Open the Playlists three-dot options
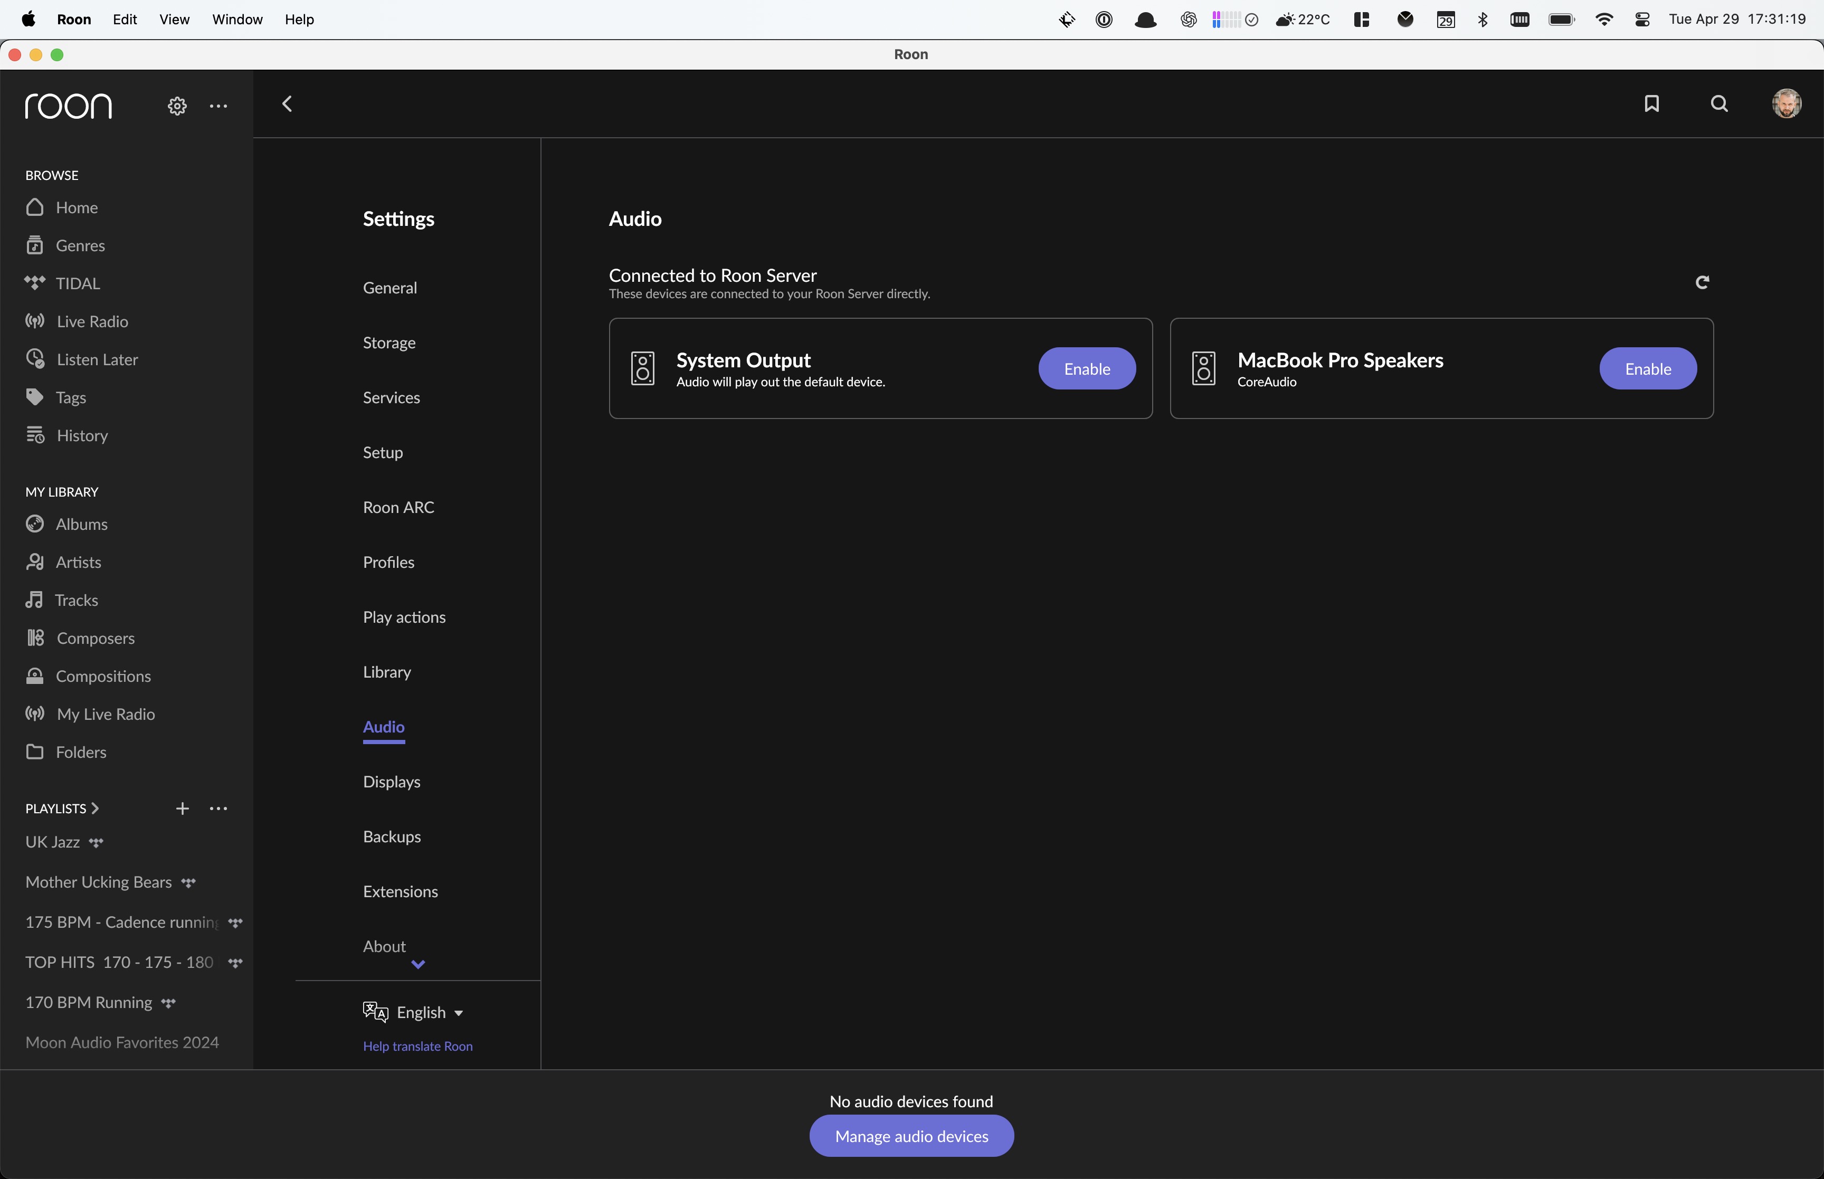 (218, 809)
